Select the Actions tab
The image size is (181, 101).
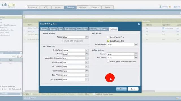tap(113, 29)
